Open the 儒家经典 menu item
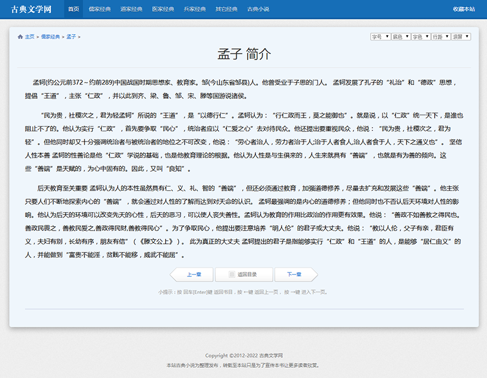The width and height of the screenshot is (487, 378). pos(100,10)
